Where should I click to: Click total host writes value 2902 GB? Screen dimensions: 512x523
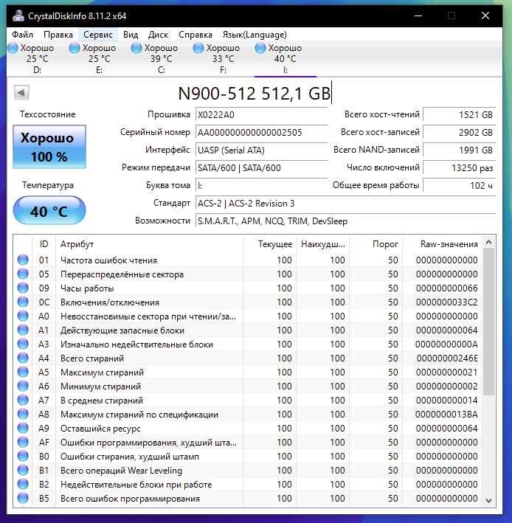tap(460, 133)
